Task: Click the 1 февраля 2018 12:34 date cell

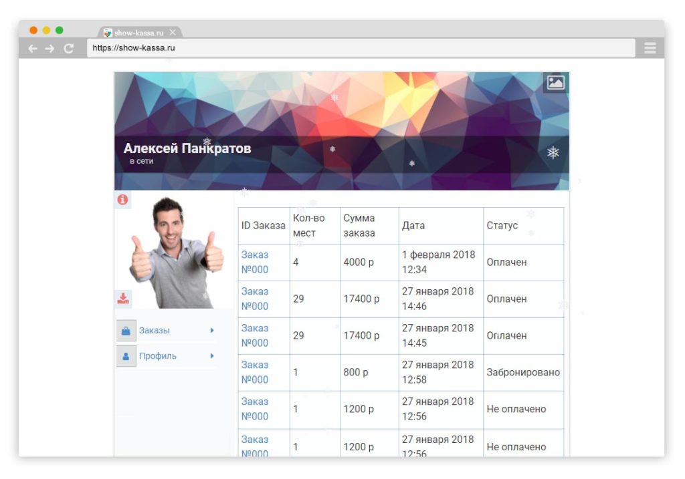Action: click(441, 262)
